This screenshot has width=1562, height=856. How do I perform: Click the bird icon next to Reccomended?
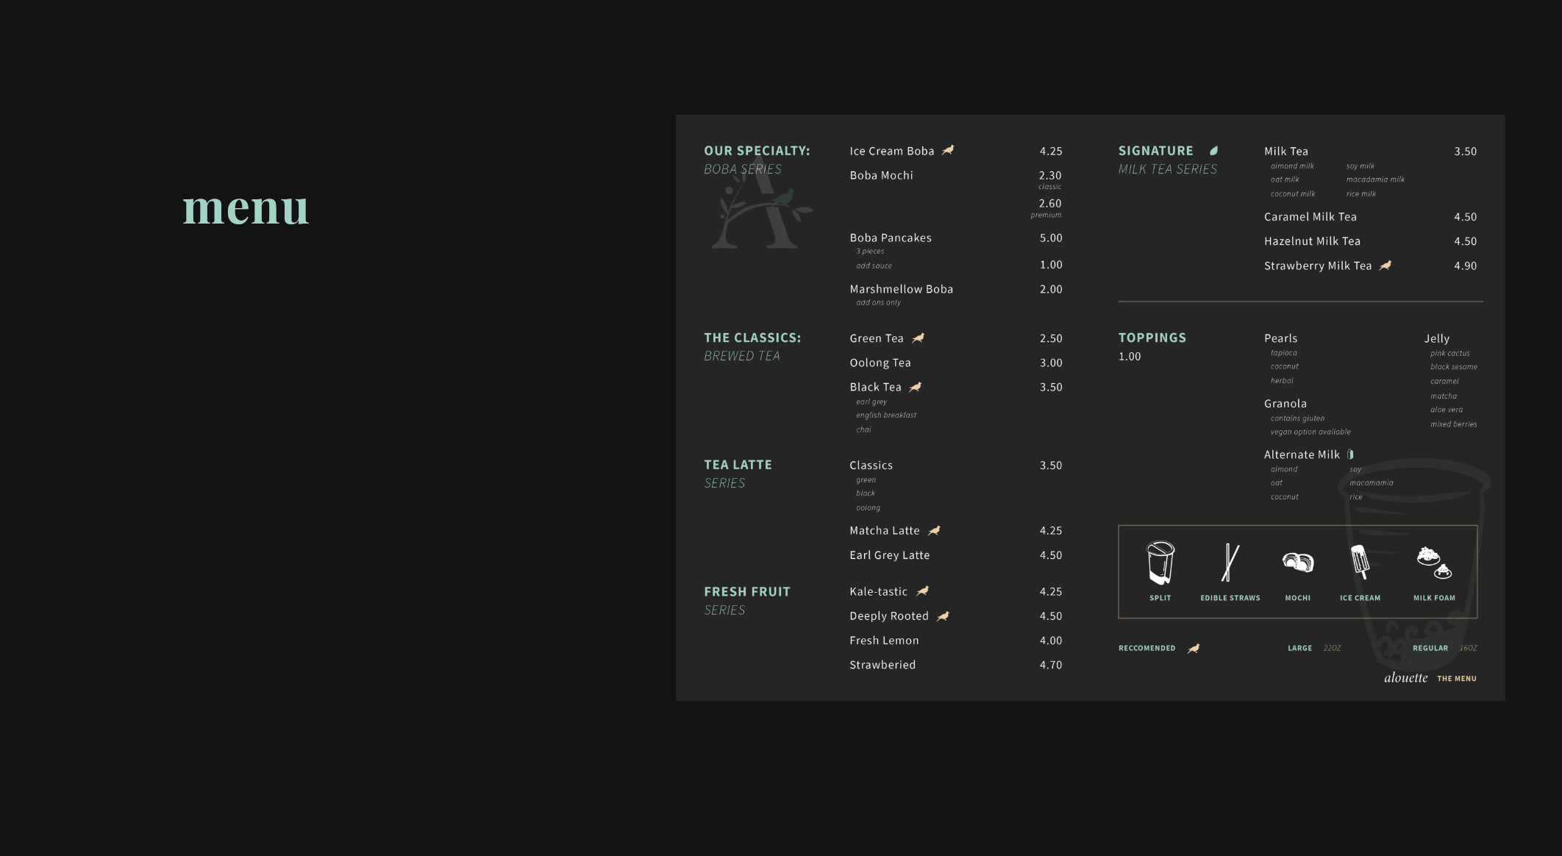[1194, 649]
